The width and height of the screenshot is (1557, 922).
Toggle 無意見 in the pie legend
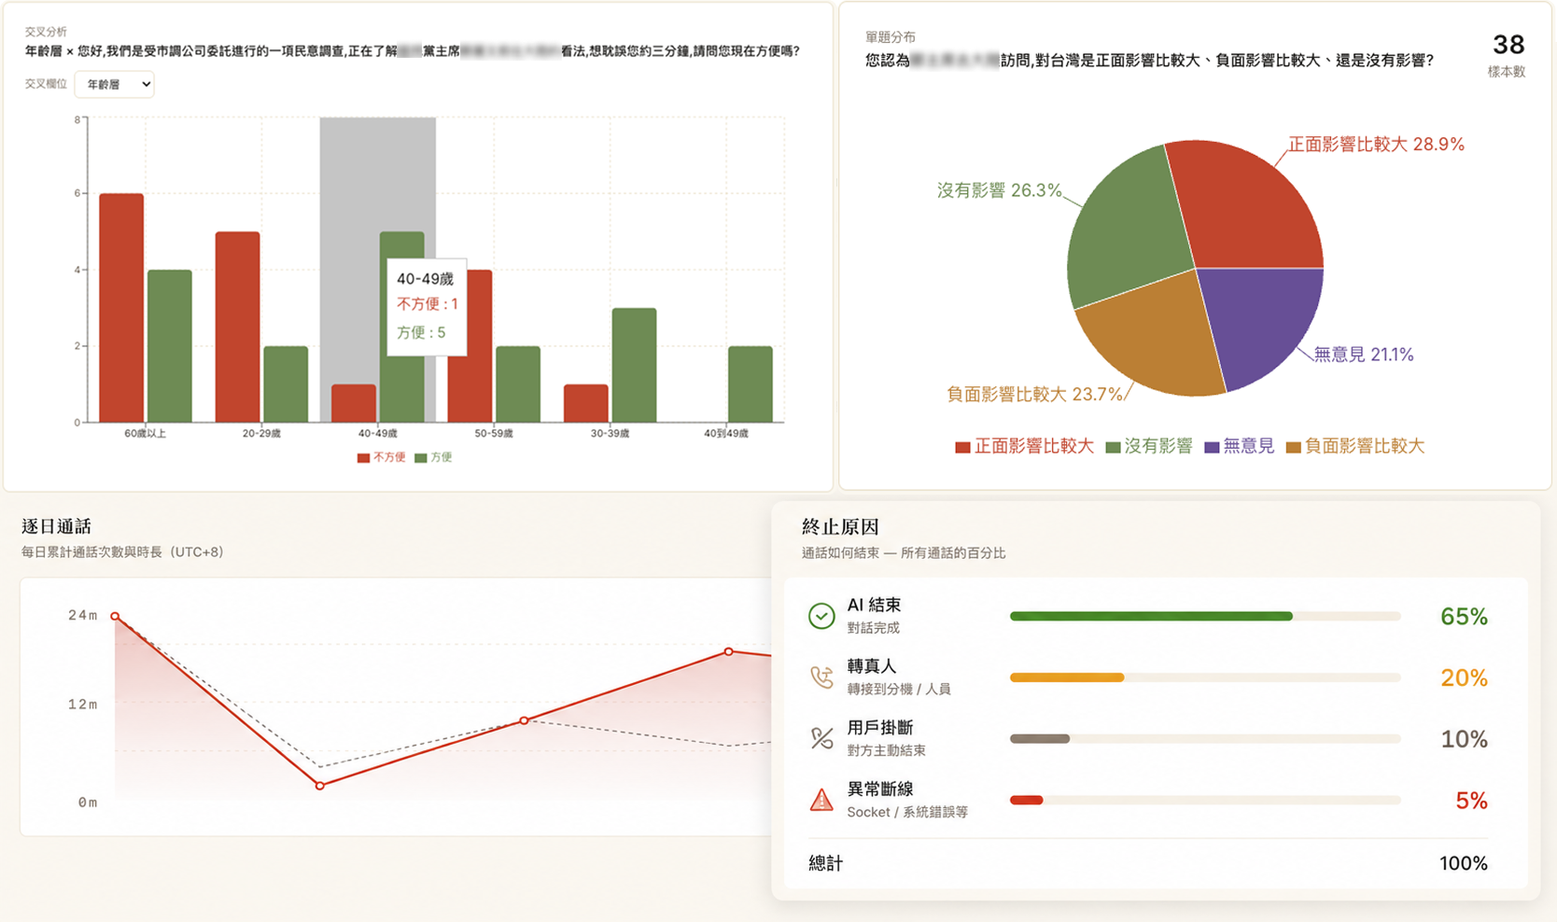coord(1239,447)
